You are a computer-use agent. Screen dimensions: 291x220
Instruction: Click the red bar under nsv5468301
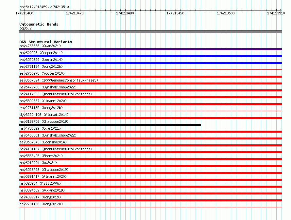150,138
